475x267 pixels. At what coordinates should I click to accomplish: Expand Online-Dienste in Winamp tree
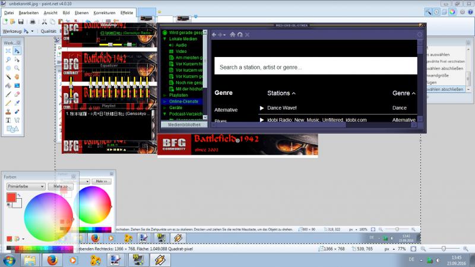[x=165, y=101]
